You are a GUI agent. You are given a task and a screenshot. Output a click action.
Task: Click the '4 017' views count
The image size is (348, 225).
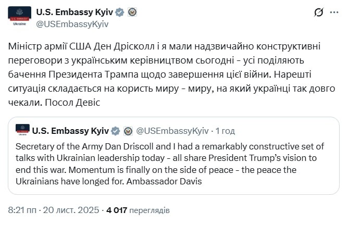(117, 210)
